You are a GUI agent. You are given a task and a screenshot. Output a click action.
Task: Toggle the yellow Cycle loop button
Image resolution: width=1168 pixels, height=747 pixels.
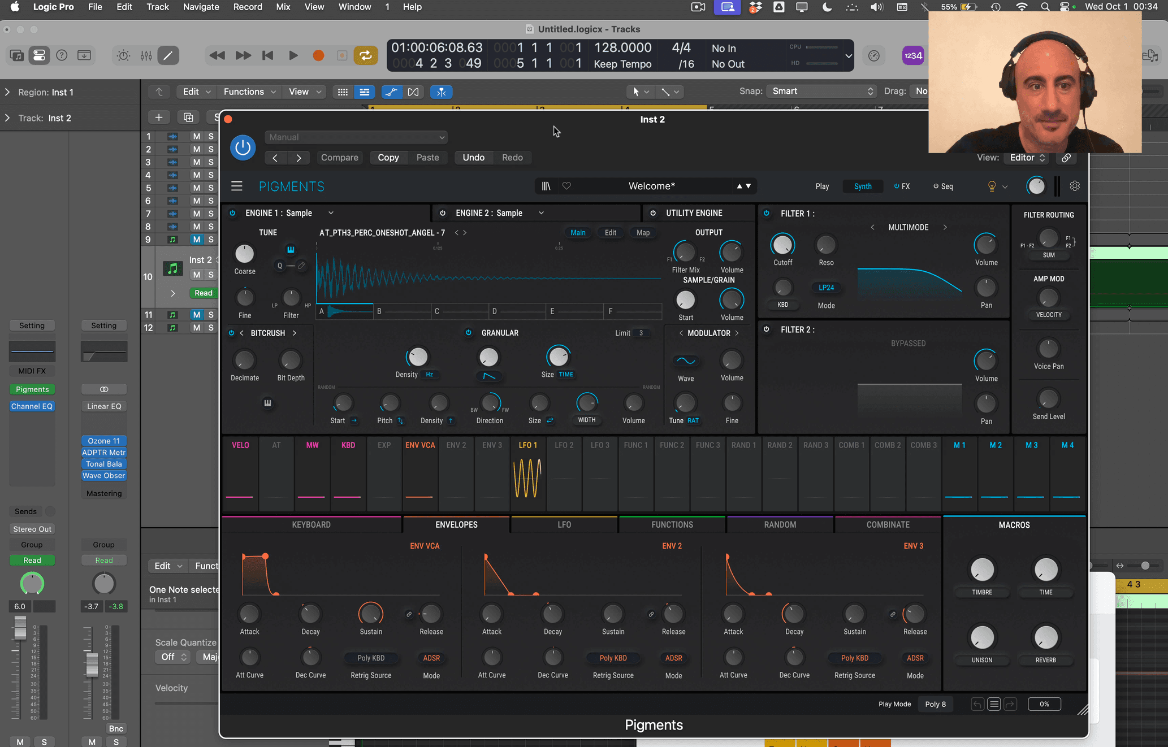point(365,55)
